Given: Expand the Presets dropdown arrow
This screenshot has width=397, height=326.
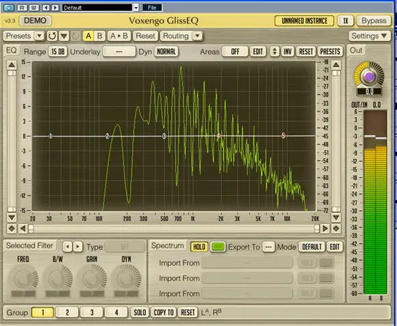Looking at the screenshot, I should [39, 36].
